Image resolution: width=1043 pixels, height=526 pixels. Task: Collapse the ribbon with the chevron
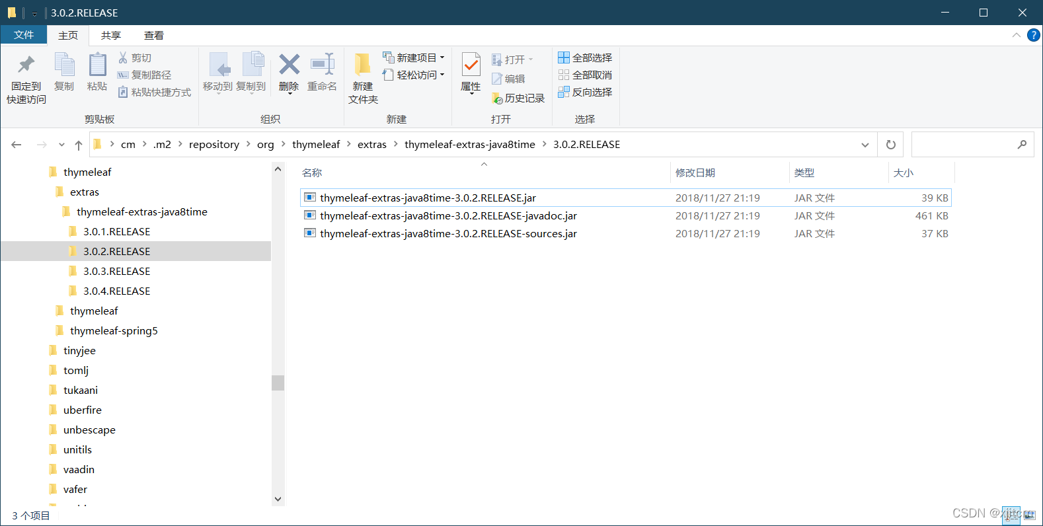tap(1016, 35)
